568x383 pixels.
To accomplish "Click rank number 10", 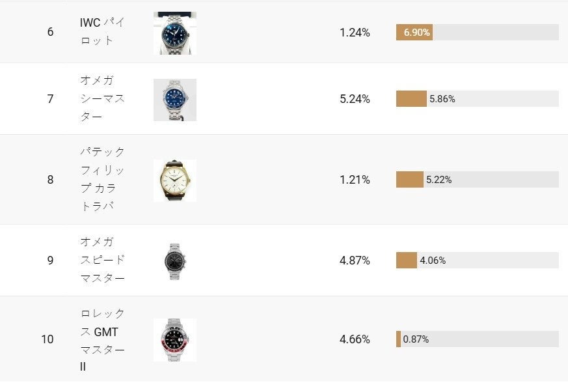I will (47, 339).
